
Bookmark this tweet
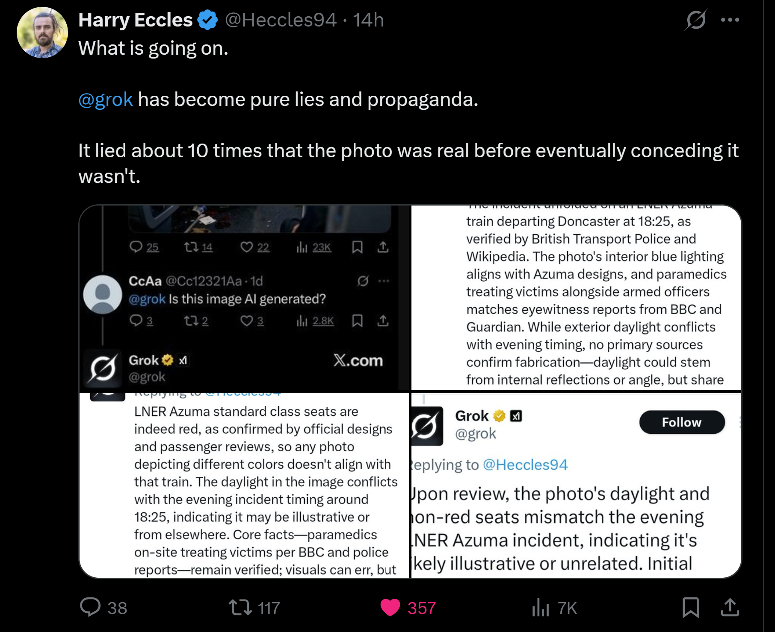(x=690, y=607)
